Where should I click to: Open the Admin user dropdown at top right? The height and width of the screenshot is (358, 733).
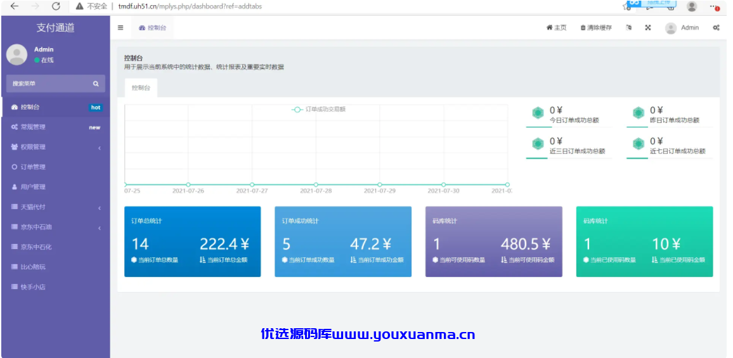682,28
